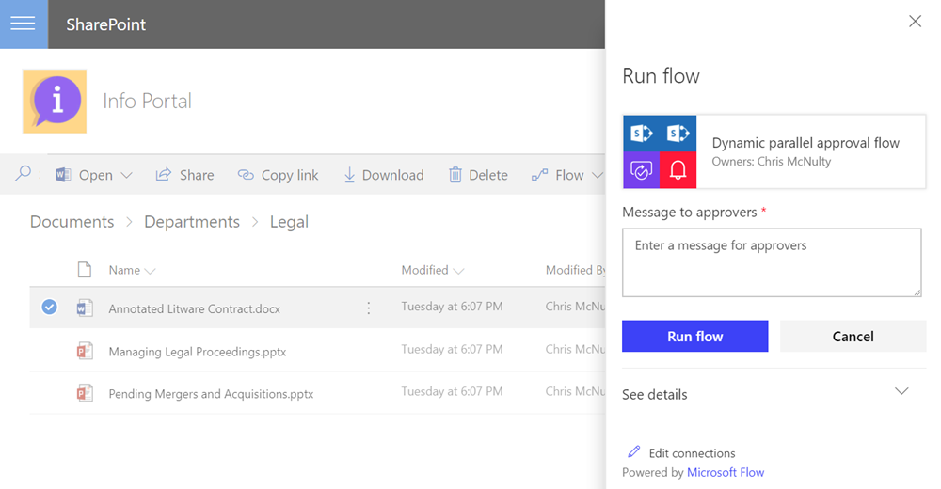Click the search magnifier icon
The height and width of the screenshot is (489, 941).
point(24,174)
